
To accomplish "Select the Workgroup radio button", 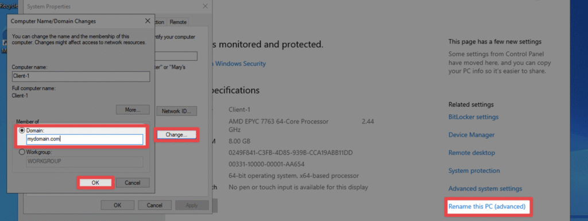I will coord(22,153).
